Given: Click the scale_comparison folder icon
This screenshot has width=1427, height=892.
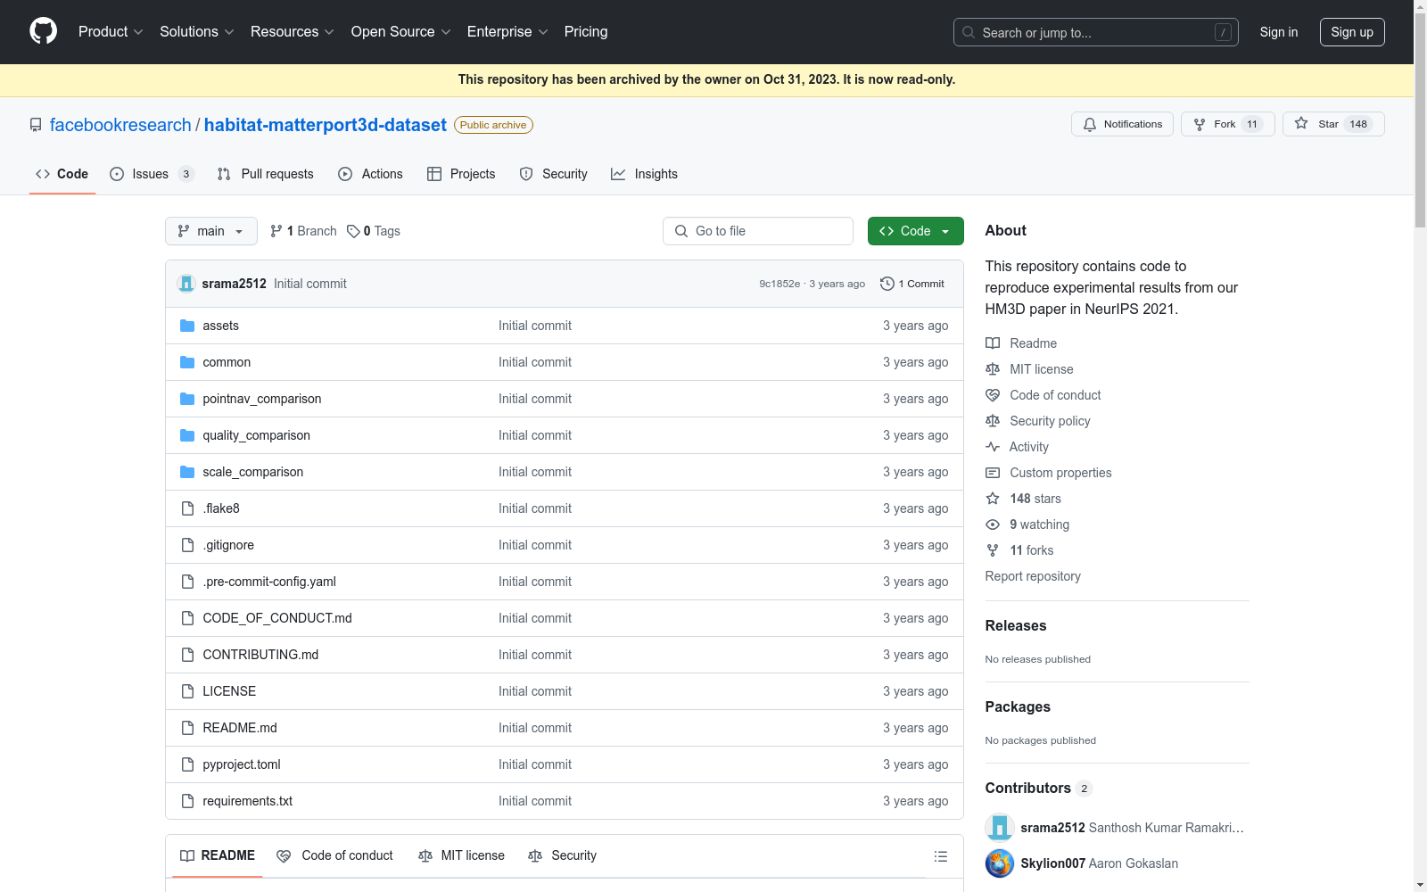Looking at the screenshot, I should tap(187, 472).
